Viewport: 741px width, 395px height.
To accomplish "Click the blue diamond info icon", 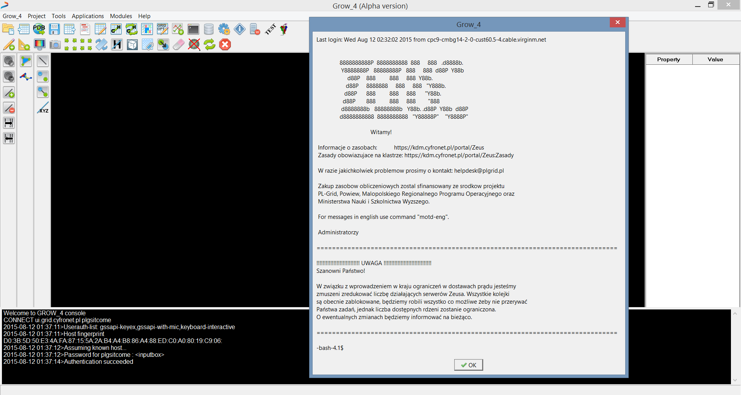I will tap(240, 29).
